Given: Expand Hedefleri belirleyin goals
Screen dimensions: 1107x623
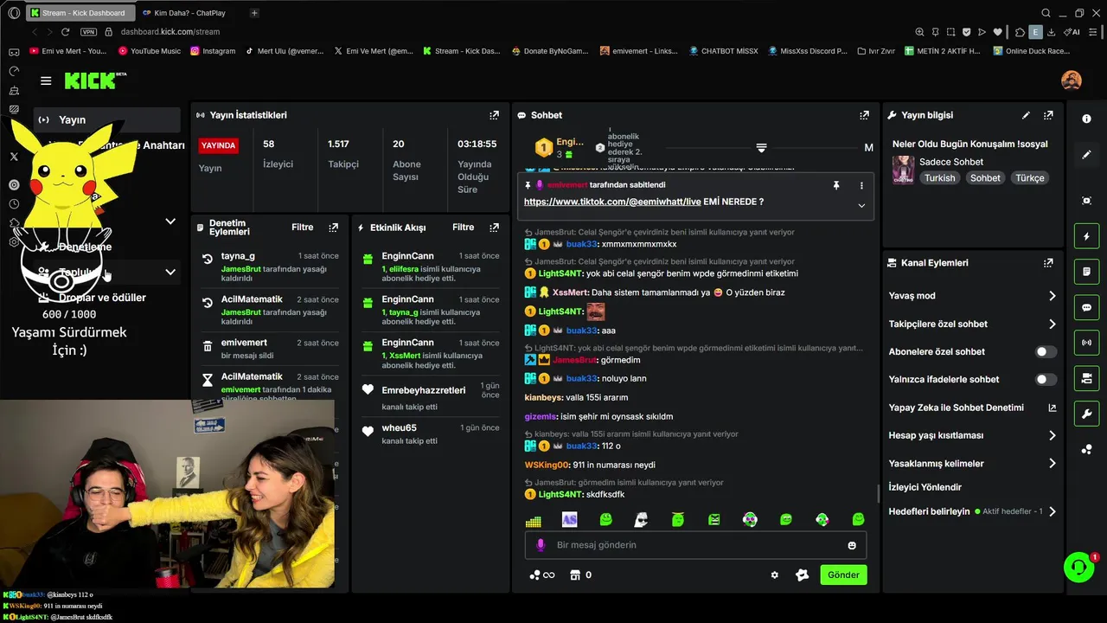Looking at the screenshot, I should pos(973,511).
